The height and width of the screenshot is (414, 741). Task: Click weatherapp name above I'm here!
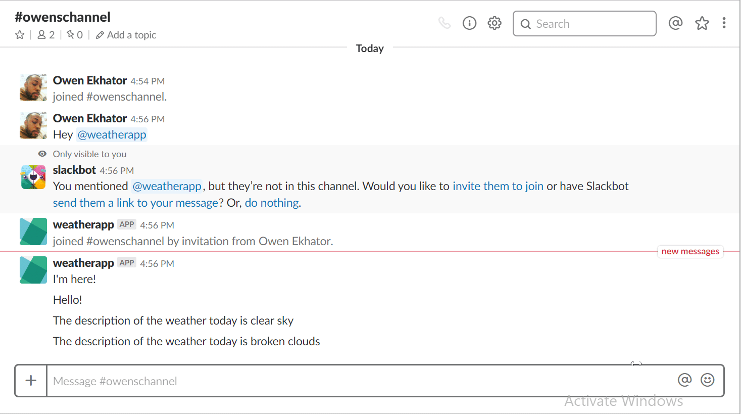point(83,263)
